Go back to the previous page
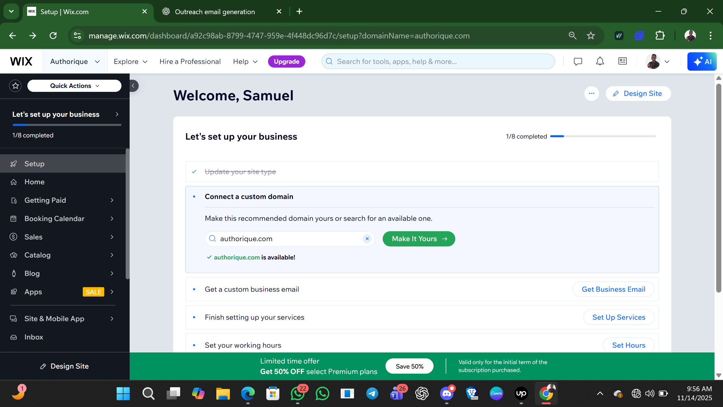This screenshot has width=723, height=407. (x=12, y=36)
